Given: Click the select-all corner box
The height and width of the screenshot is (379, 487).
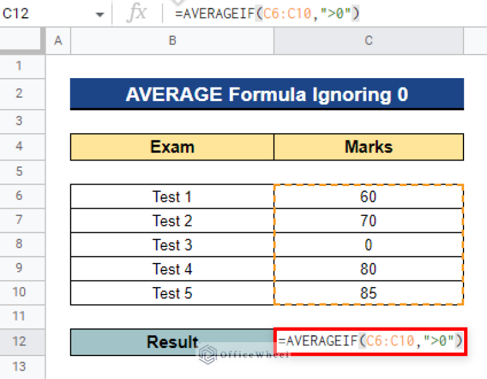Looking at the screenshot, I should (23, 41).
